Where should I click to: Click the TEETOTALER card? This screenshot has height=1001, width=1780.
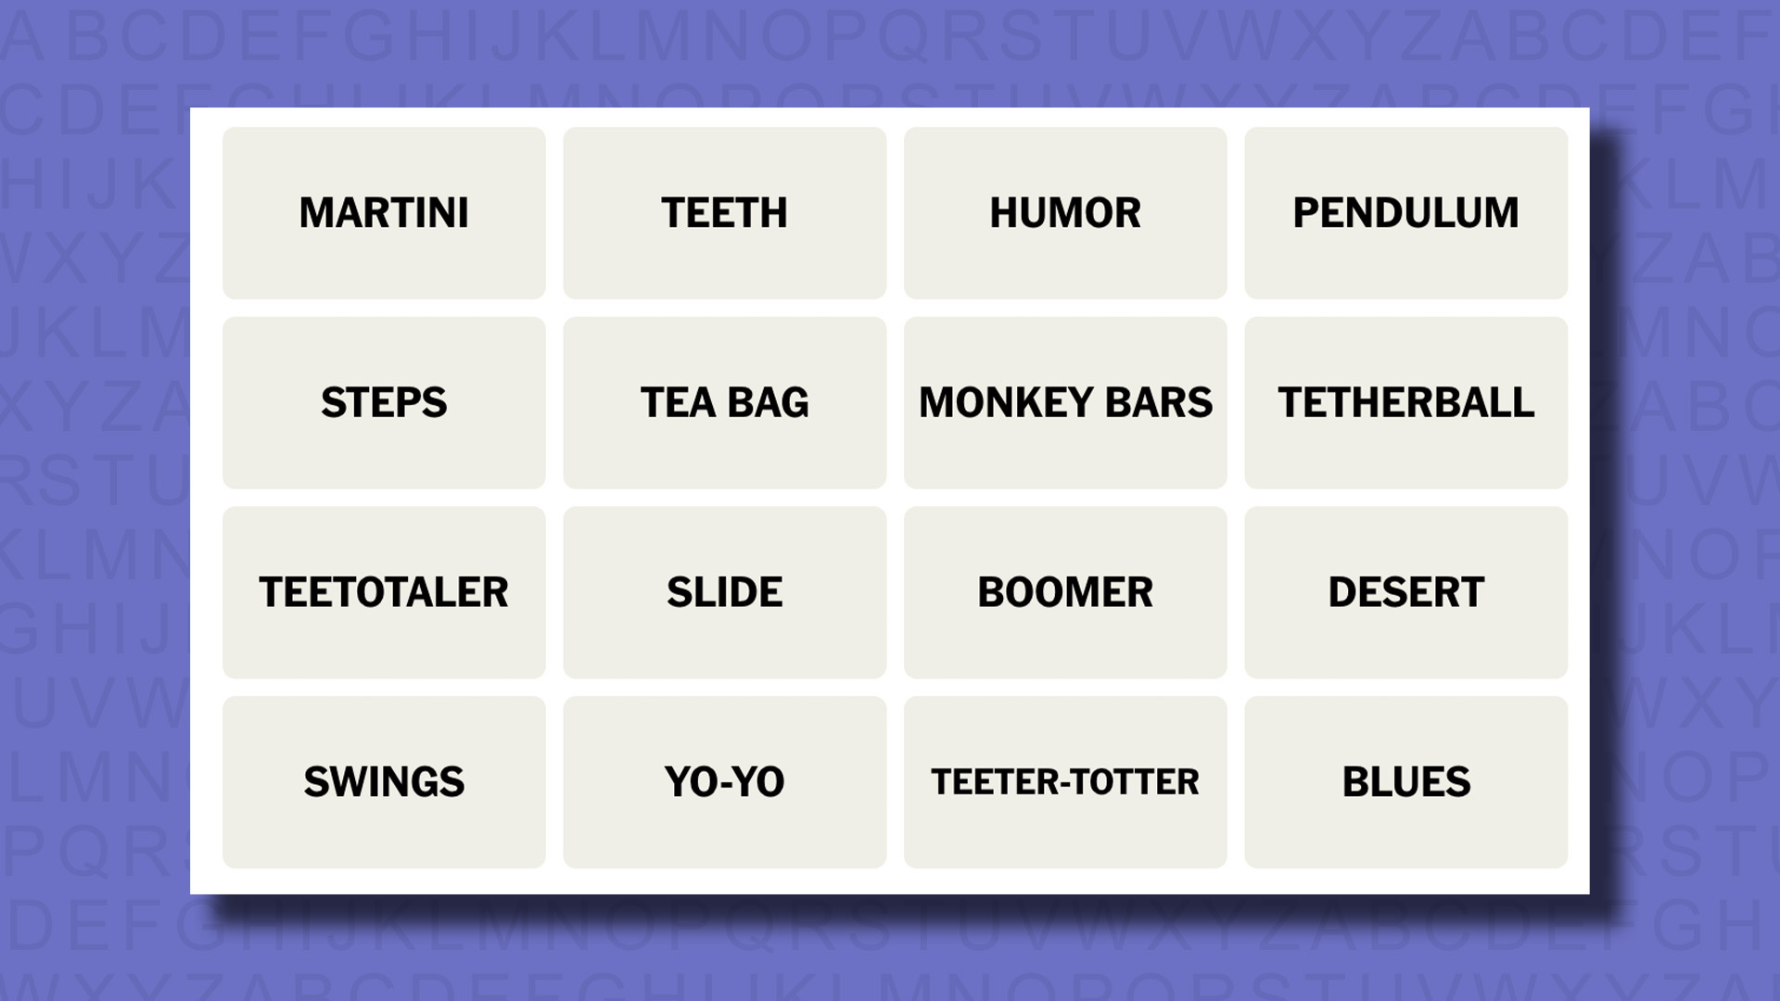pos(383,591)
